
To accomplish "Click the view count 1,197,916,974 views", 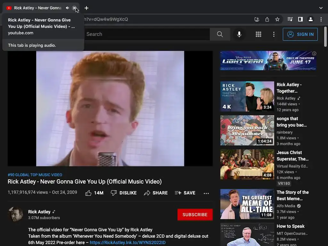I will 28,192.
